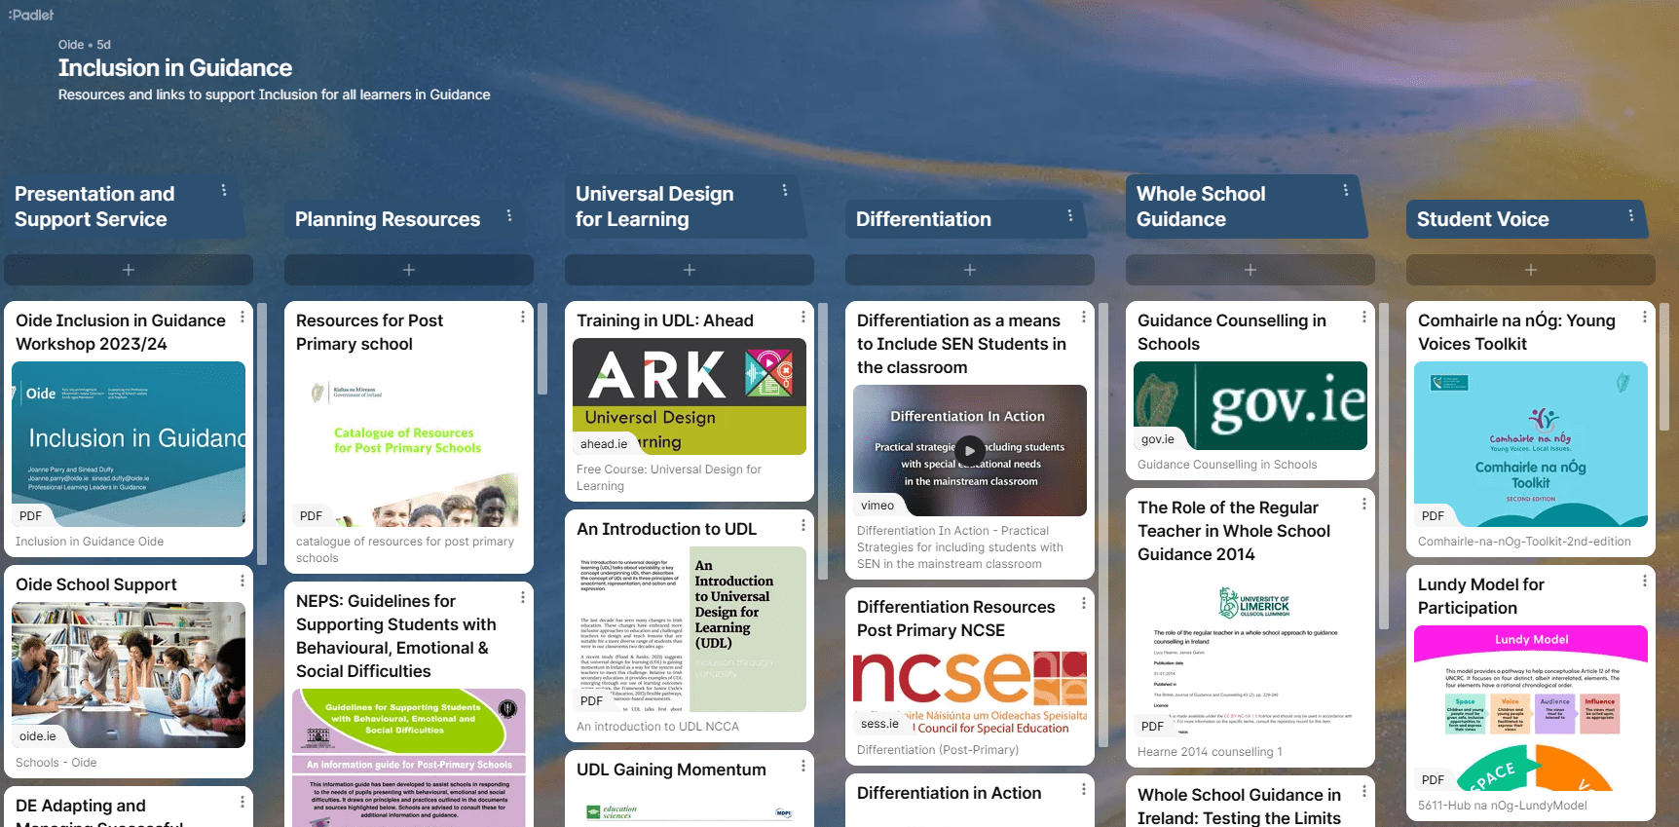1679x827 pixels.
Task: Open options menu for Student Voice column
Action: pyautogui.click(x=1631, y=215)
